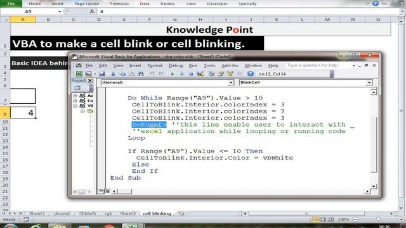Select Normal view in Excel status bar
The height and width of the screenshot is (228, 406).
point(316,220)
